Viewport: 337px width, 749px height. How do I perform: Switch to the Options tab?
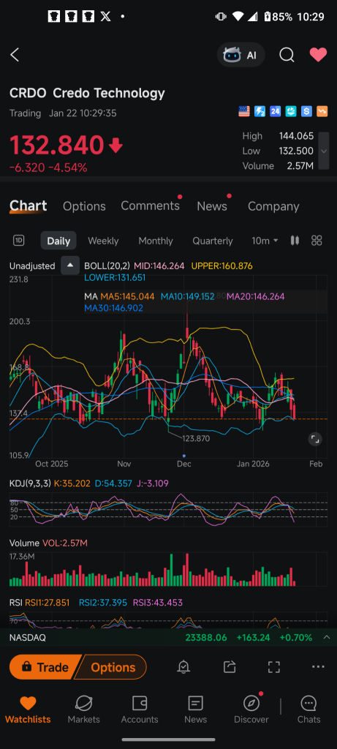tap(84, 206)
